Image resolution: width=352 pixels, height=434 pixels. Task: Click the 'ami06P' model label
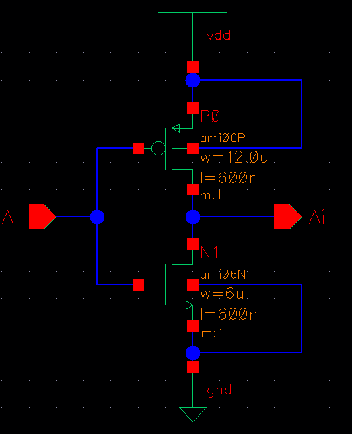pos(223,138)
